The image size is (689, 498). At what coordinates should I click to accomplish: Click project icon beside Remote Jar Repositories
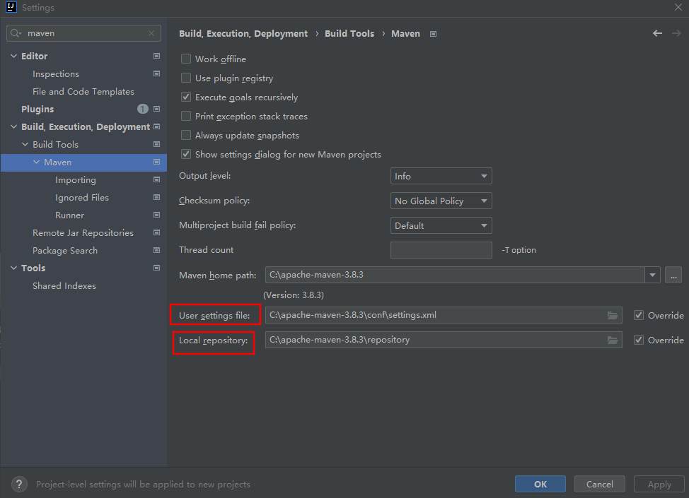click(x=156, y=232)
